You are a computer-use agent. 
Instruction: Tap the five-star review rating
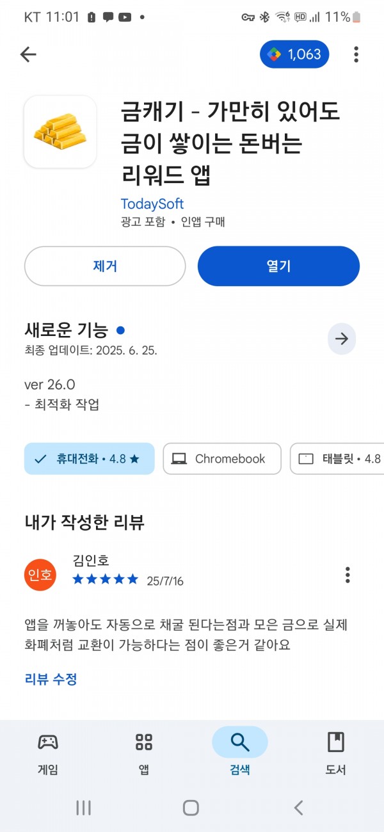coord(106,580)
